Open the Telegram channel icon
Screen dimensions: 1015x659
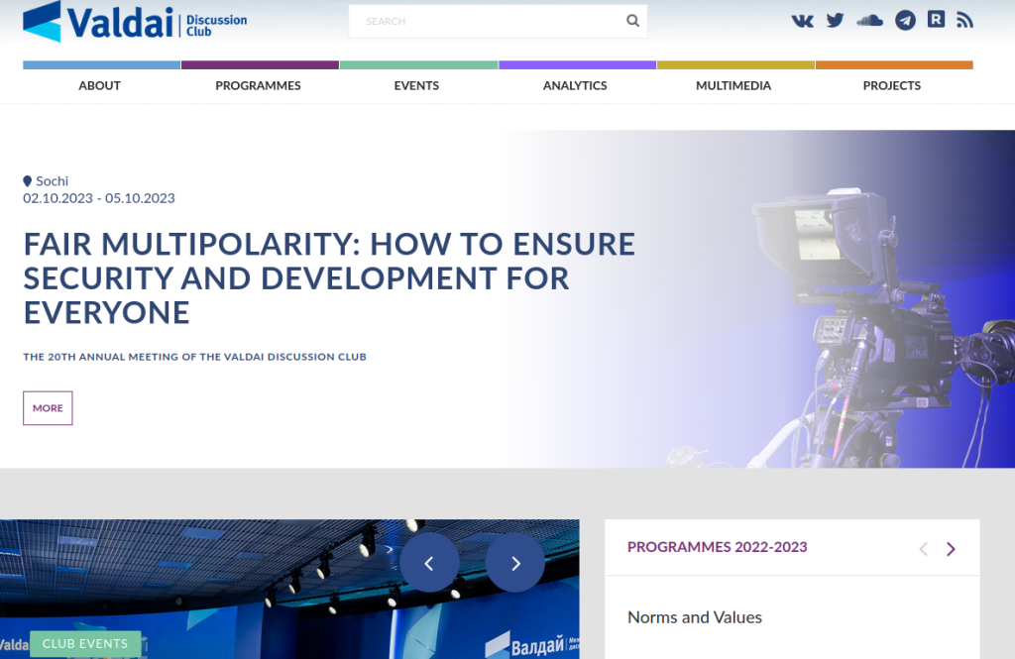click(905, 21)
